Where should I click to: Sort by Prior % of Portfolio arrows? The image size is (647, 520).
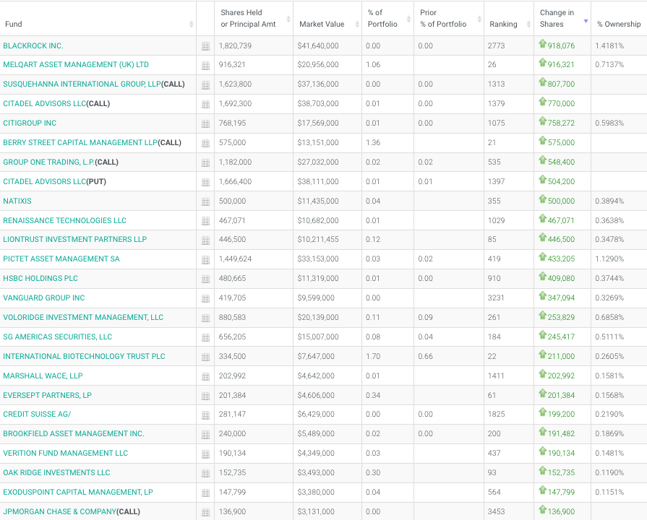[x=479, y=19]
